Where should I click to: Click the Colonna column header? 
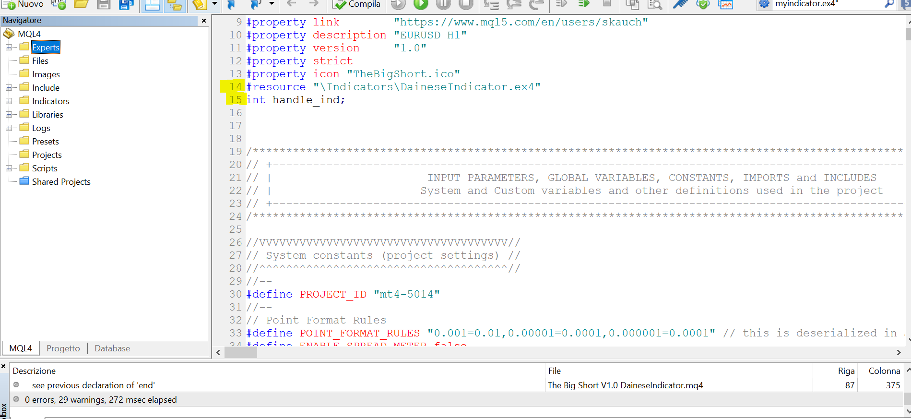click(x=881, y=371)
